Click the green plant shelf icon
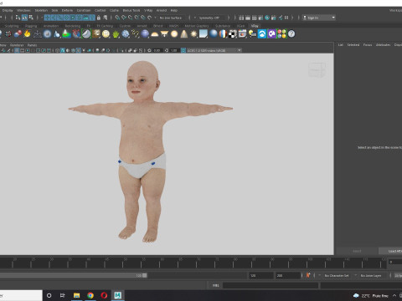 (x=116, y=34)
